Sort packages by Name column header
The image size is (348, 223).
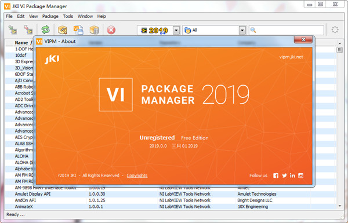click(21, 42)
